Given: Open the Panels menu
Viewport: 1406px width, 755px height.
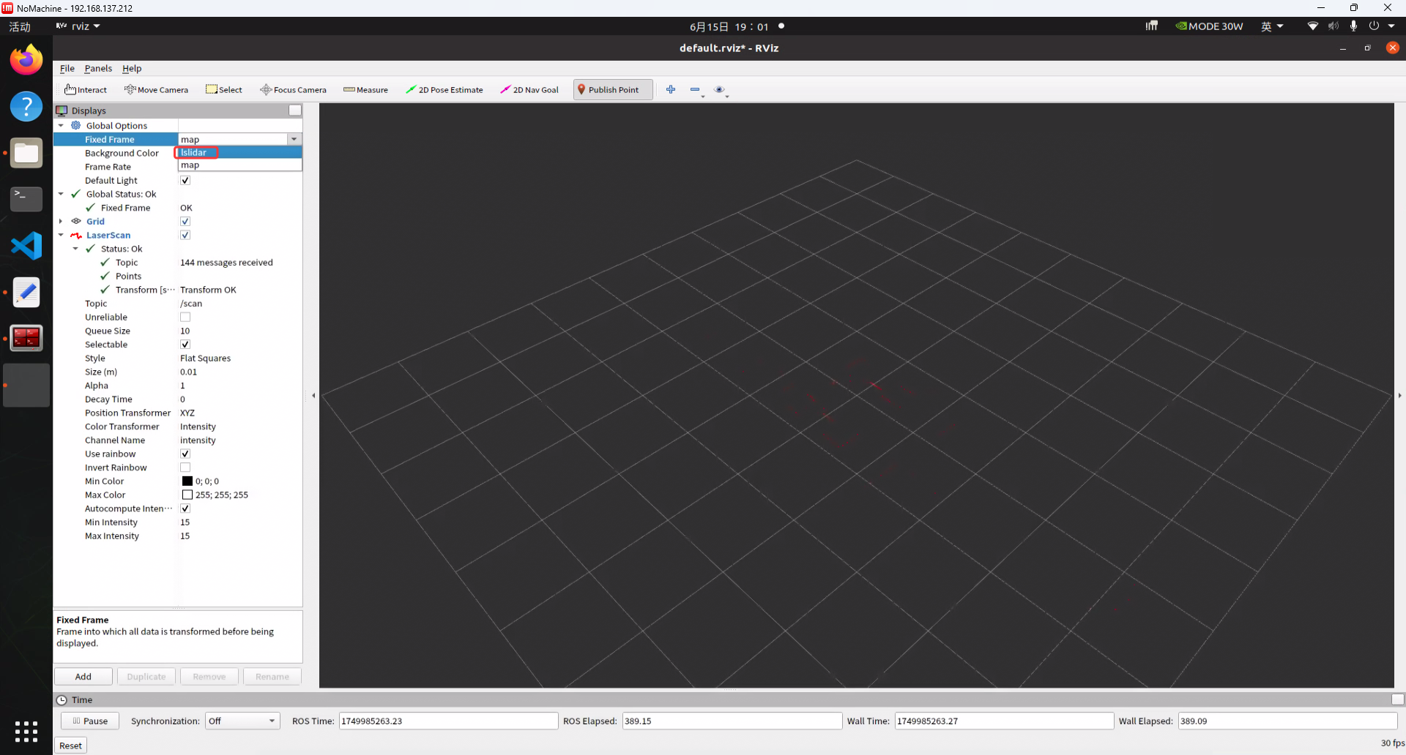Looking at the screenshot, I should point(98,68).
